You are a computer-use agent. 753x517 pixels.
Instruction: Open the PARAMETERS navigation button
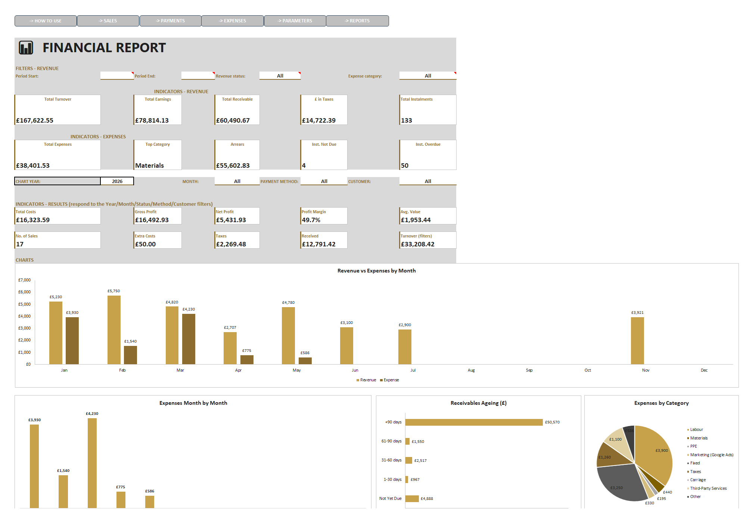(295, 21)
